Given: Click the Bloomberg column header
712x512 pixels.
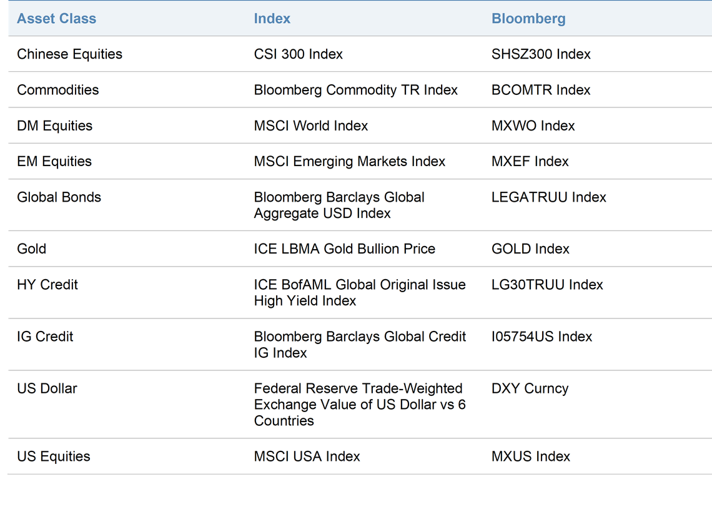Looking at the screenshot, I should point(528,19).
